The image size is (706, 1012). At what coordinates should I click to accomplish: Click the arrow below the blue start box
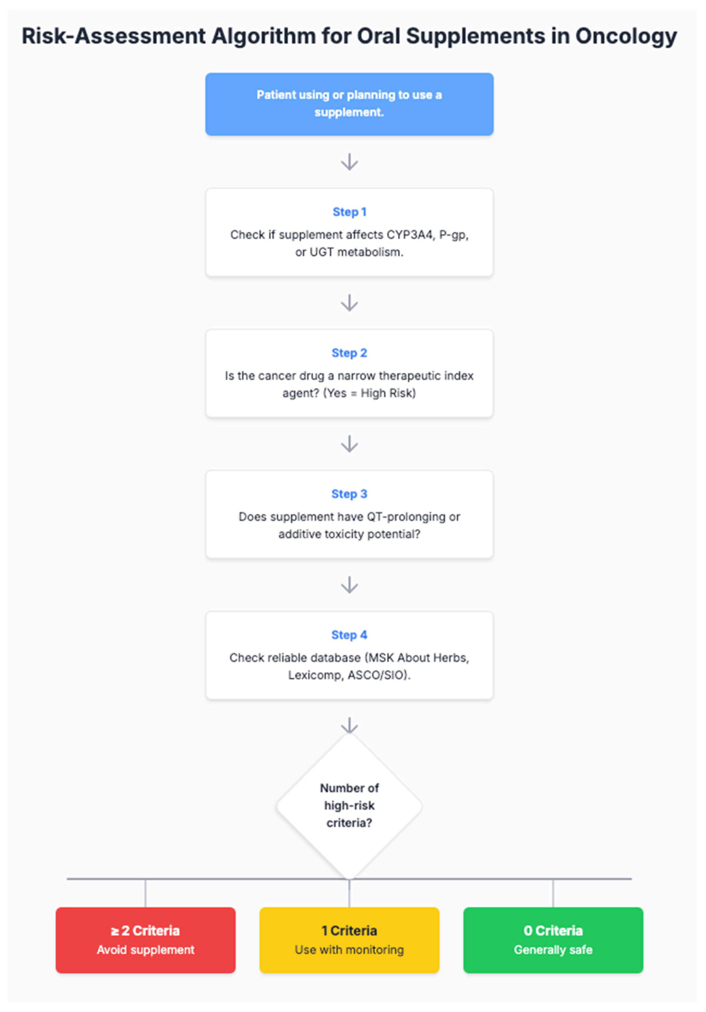349,162
